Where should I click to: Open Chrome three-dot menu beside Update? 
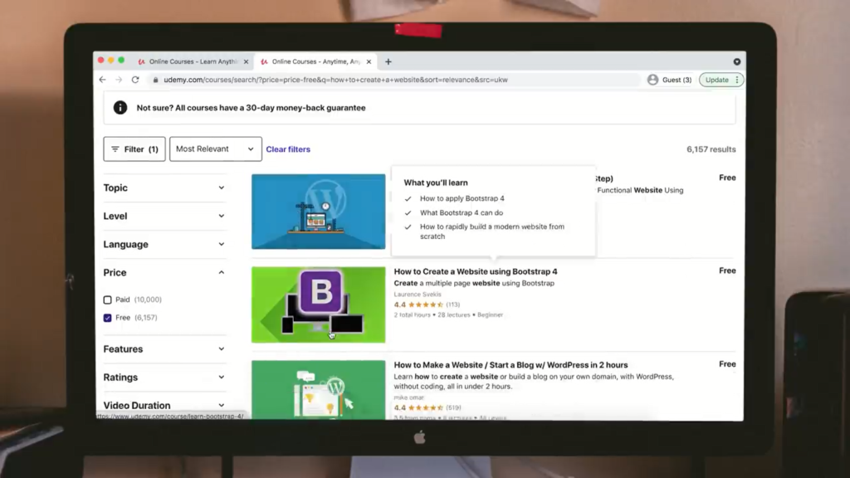(x=737, y=80)
